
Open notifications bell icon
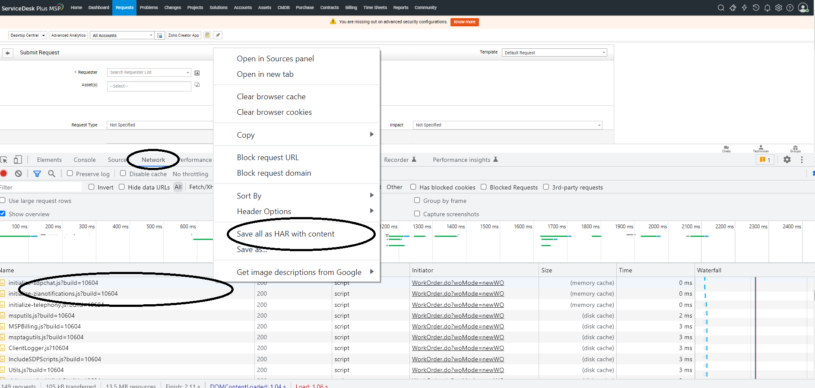[767, 8]
